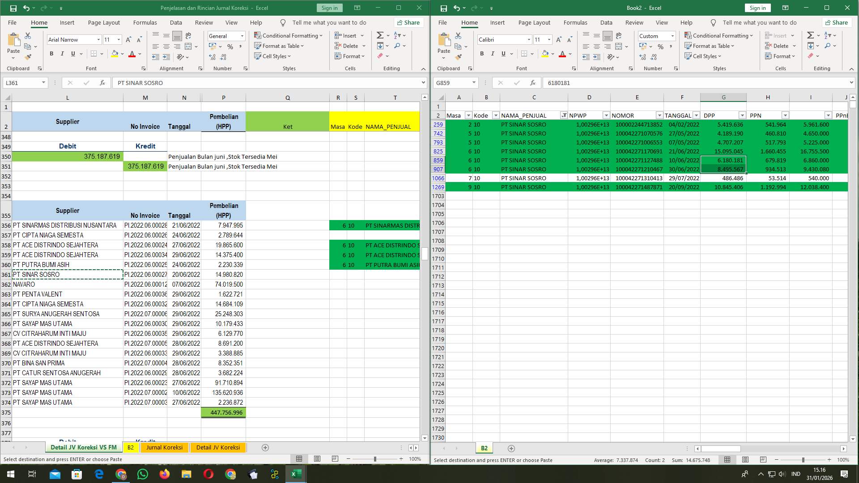This screenshot has width=859, height=483.
Task: Toggle Italic formatting in Book2
Action: (492, 54)
